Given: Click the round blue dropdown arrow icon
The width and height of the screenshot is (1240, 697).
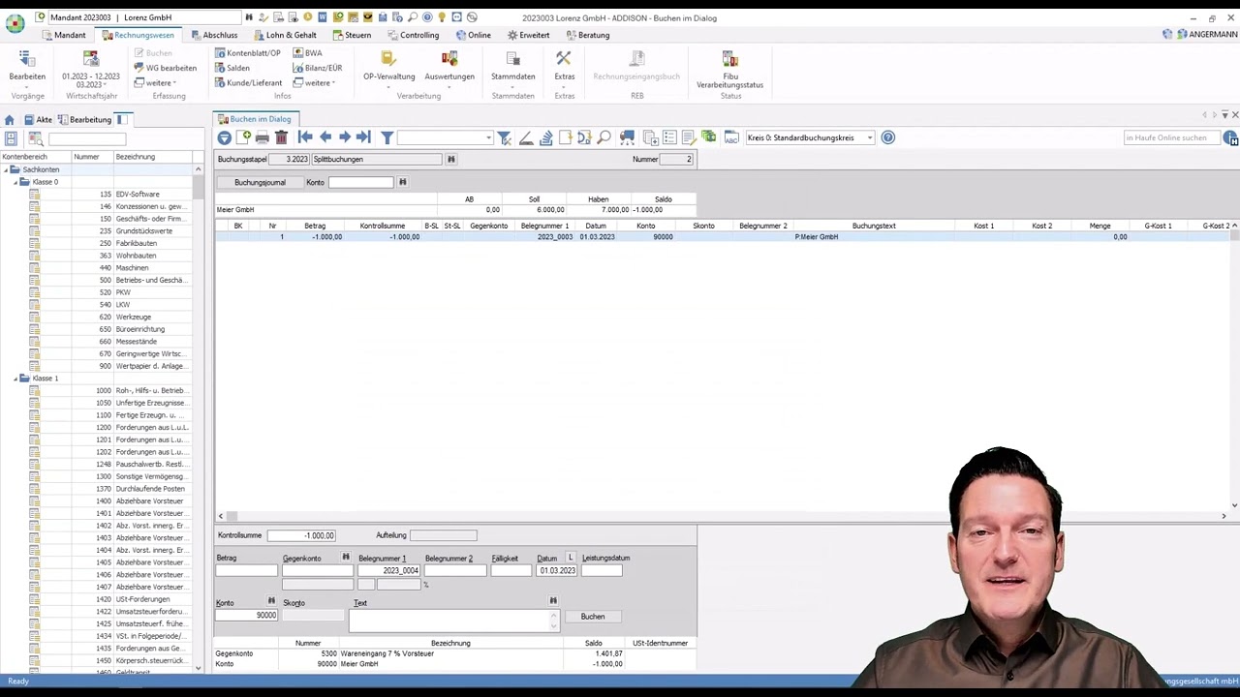Looking at the screenshot, I should tap(224, 137).
